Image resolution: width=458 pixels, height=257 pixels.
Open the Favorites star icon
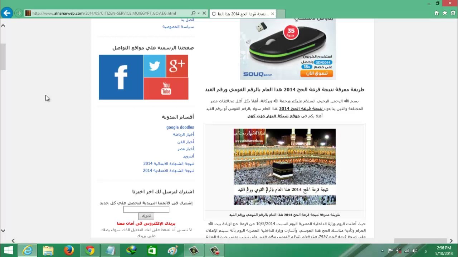click(x=445, y=13)
